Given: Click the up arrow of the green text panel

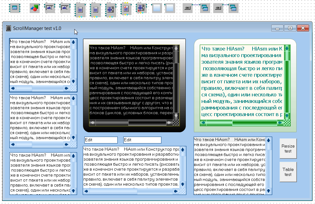Looking at the screenshot, I should [x=287, y=48].
